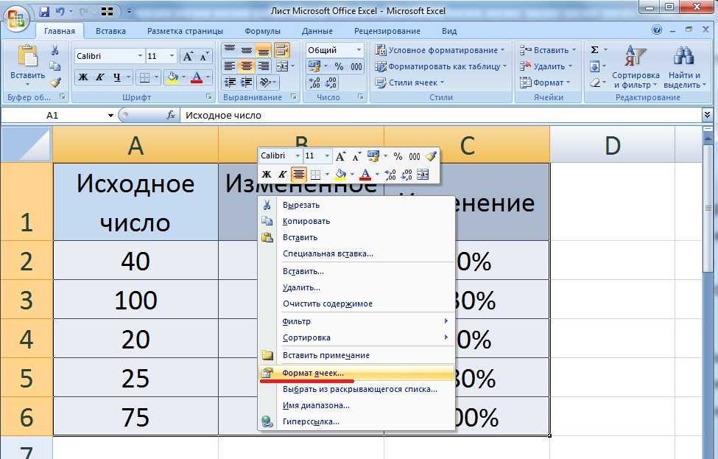Expand Стили ячеек menu
The image size is (718, 459).
tap(409, 83)
